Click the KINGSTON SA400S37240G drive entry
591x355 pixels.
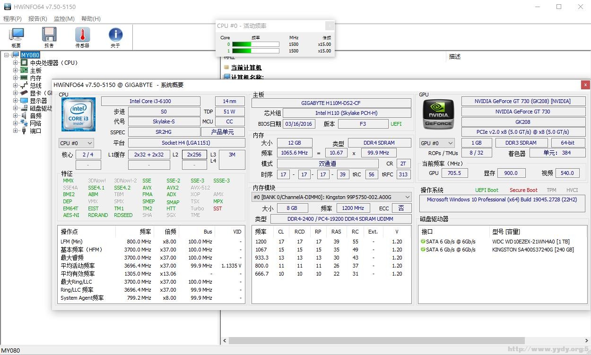(x=533, y=250)
